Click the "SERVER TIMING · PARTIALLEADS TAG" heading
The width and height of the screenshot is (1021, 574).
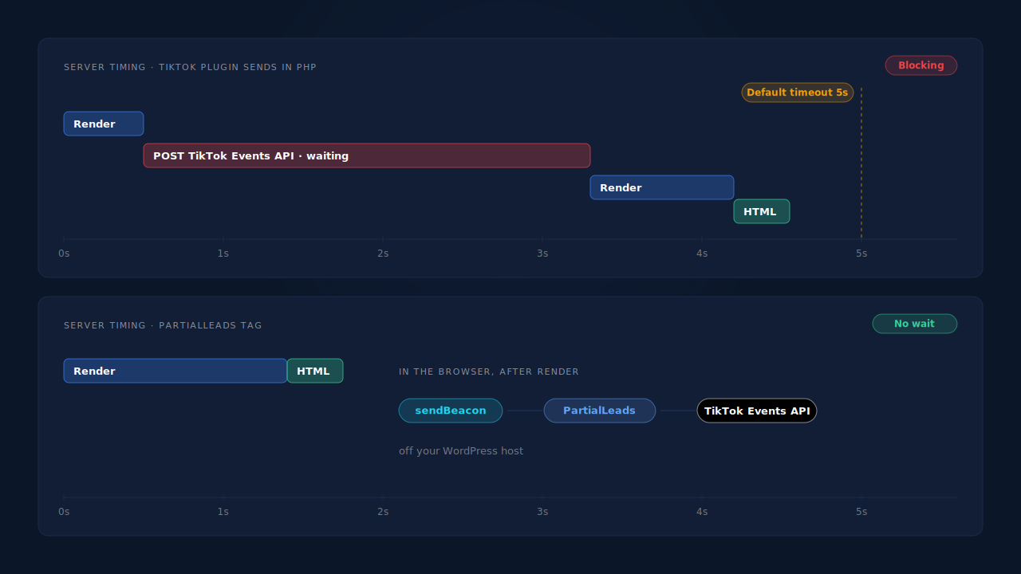(163, 325)
